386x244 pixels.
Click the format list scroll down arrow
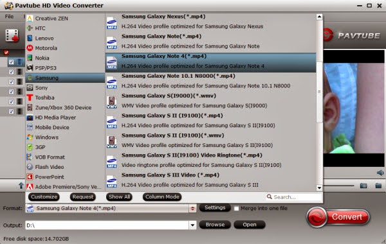[x=319, y=188]
